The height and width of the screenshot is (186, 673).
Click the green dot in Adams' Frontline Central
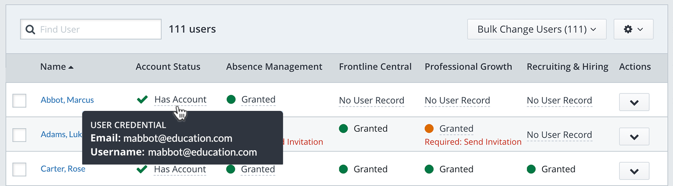[343, 129]
